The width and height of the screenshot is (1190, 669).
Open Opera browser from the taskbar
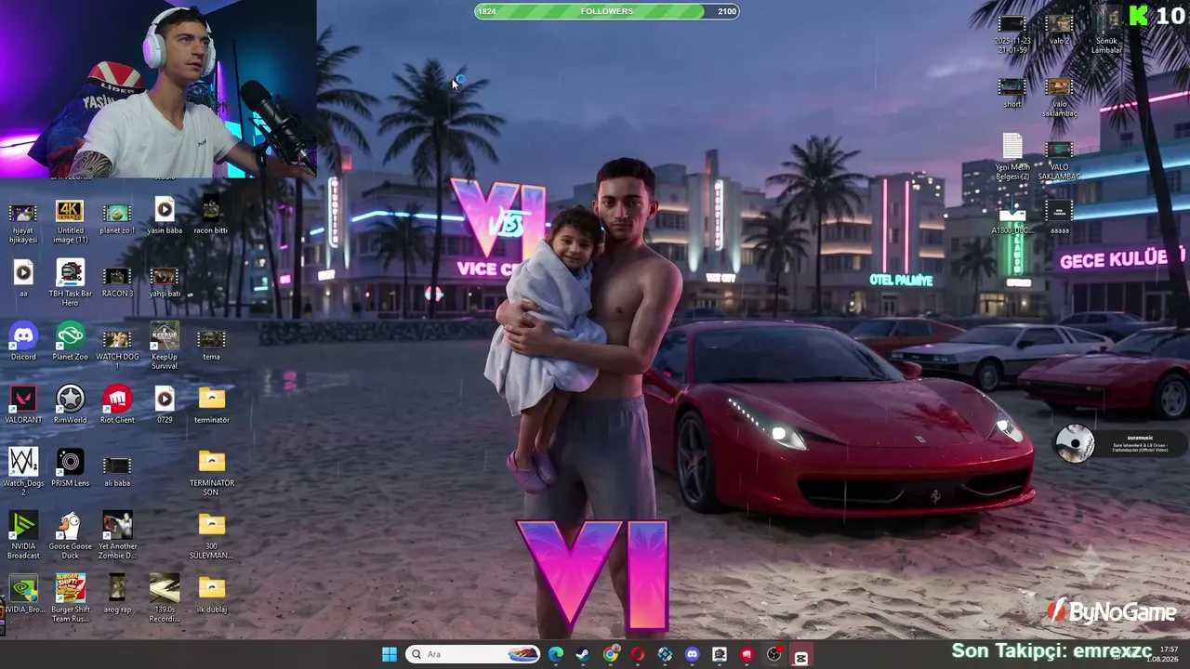tap(637, 654)
